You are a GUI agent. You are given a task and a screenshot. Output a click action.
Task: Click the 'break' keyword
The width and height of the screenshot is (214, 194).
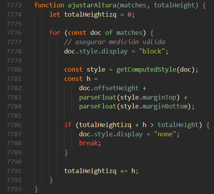(x=89, y=143)
